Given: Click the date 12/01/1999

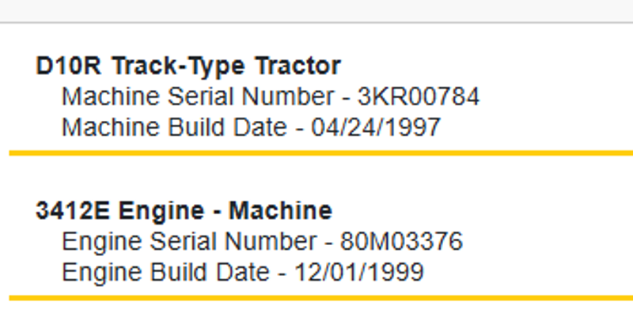Looking at the screenshot, I should (x=359, y=272).
